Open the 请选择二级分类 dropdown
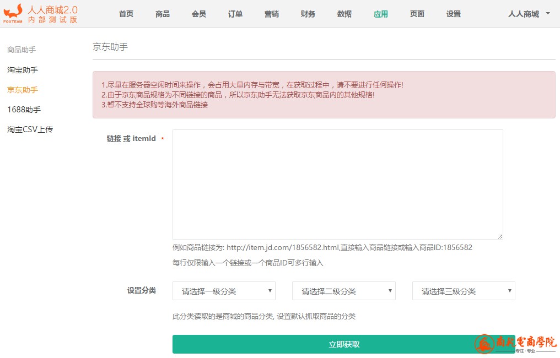Image resolution: width=560 pixels, height=358 pixels. pyautogui.click(x=343, y=291)
